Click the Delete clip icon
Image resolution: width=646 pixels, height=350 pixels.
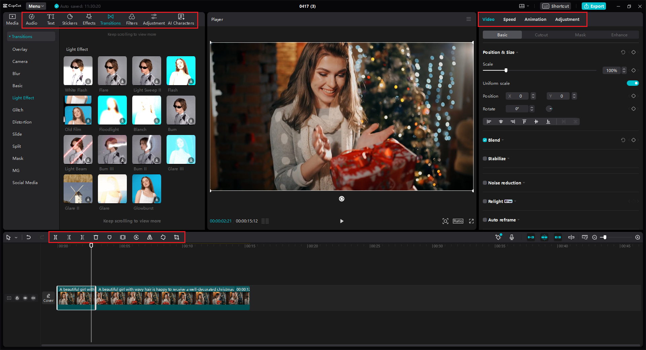pyautogui.click(x=96, y=237)
